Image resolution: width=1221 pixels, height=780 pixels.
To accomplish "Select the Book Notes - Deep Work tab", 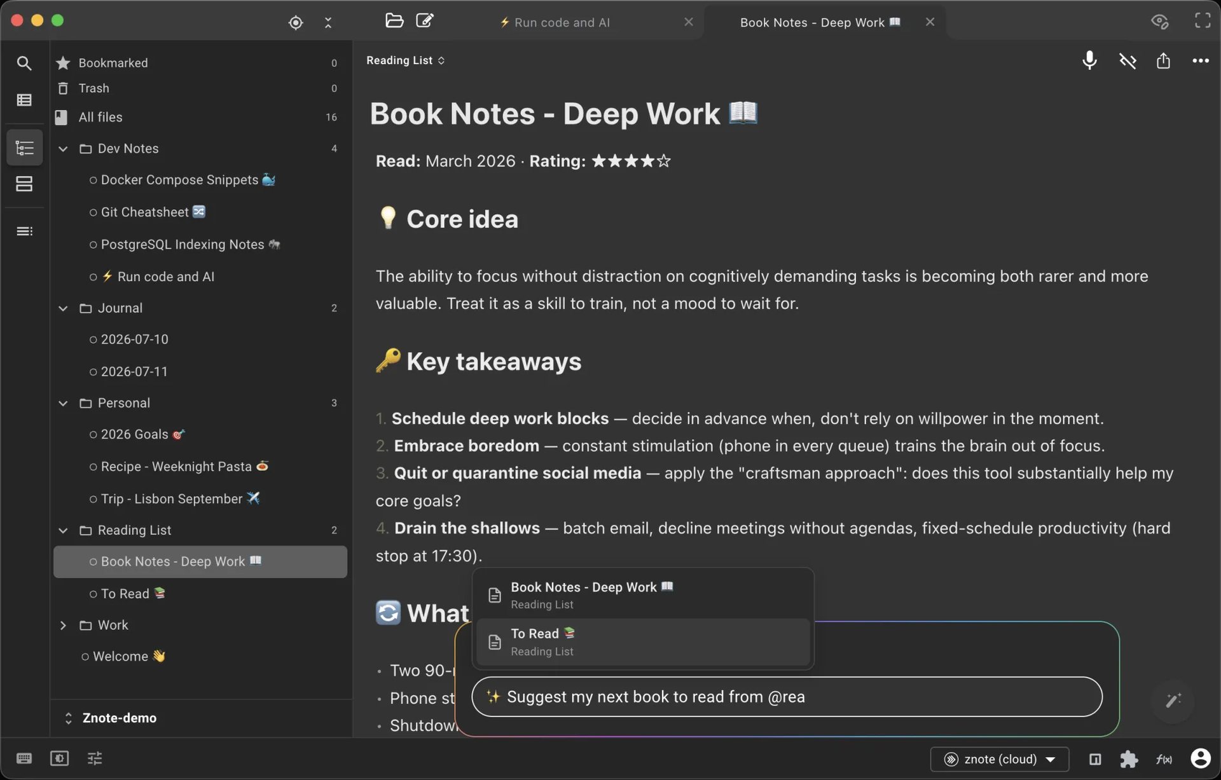I will (x=820, y=22).
